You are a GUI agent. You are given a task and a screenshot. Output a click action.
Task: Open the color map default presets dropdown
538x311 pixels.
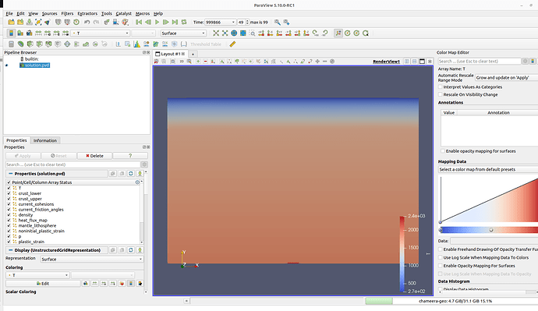[488, 169]
